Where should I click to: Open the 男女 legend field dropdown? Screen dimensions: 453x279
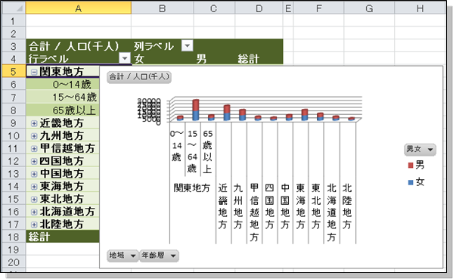pyautogui.click(x=420, y=150)
